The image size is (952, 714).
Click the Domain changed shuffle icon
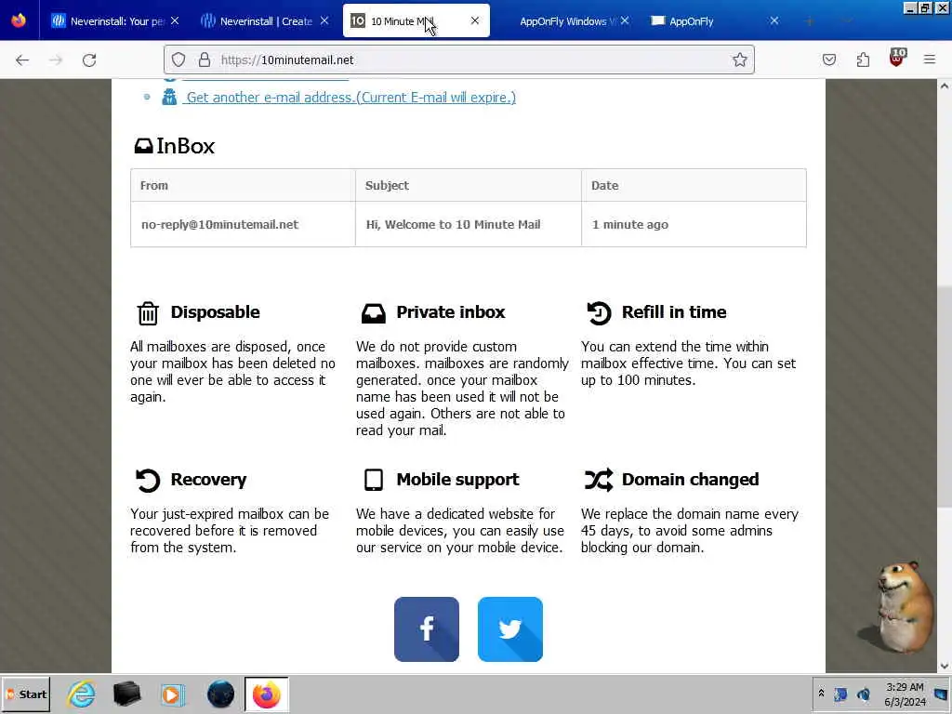(x=599, y=481)
